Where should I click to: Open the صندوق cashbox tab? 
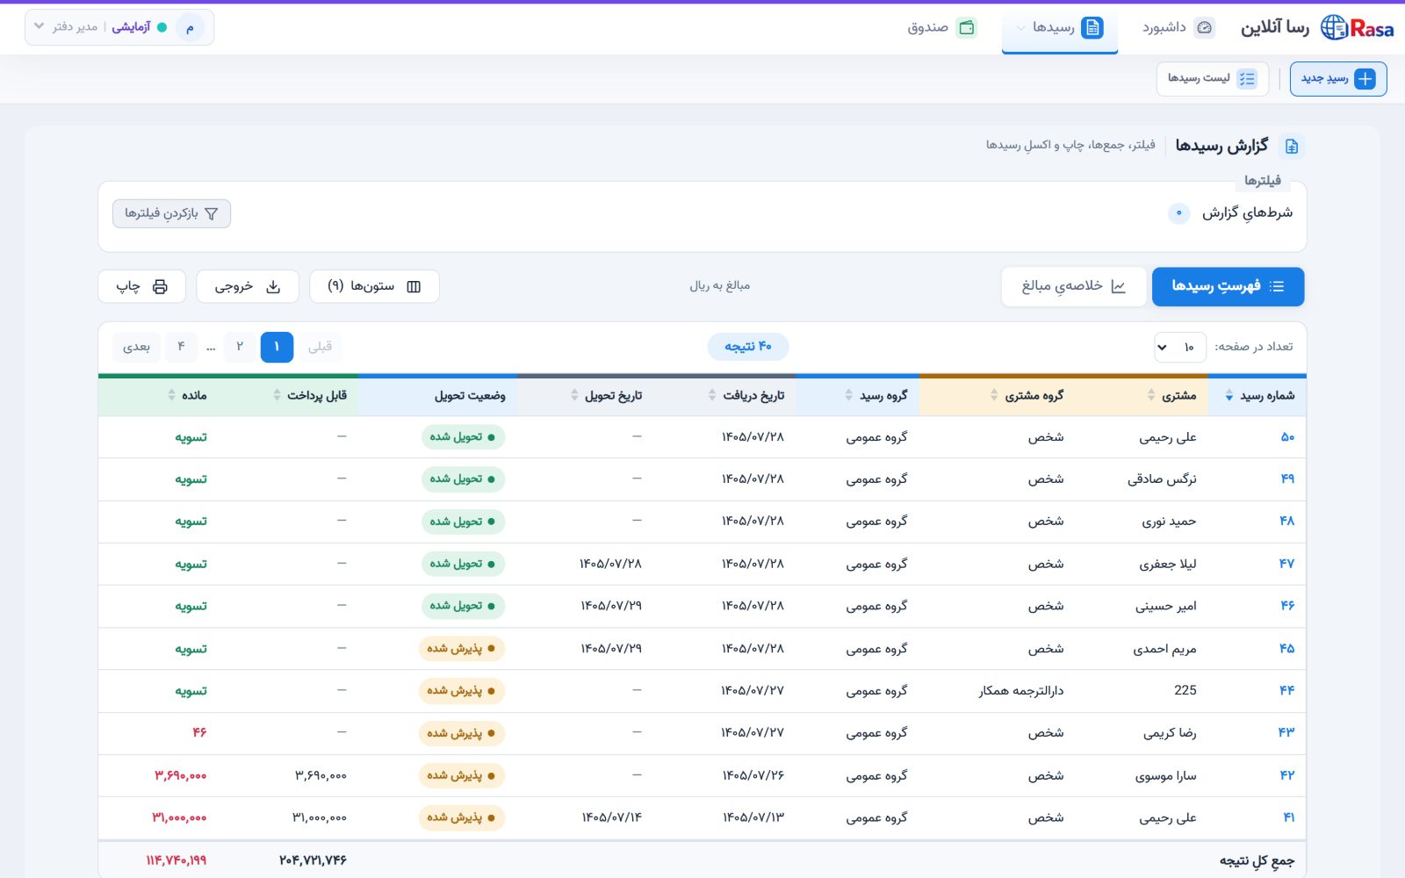click(x=941, y=28)
